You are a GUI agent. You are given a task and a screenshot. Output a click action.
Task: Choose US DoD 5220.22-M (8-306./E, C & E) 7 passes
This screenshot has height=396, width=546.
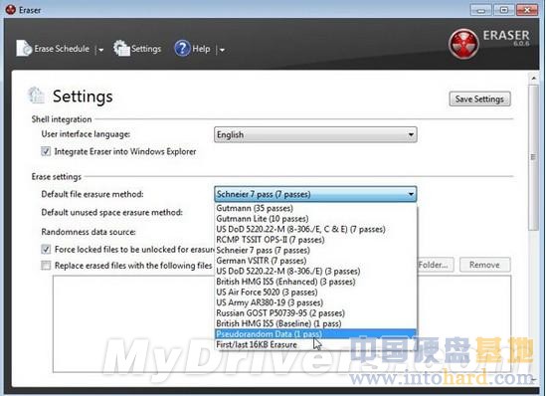point(315,229)
